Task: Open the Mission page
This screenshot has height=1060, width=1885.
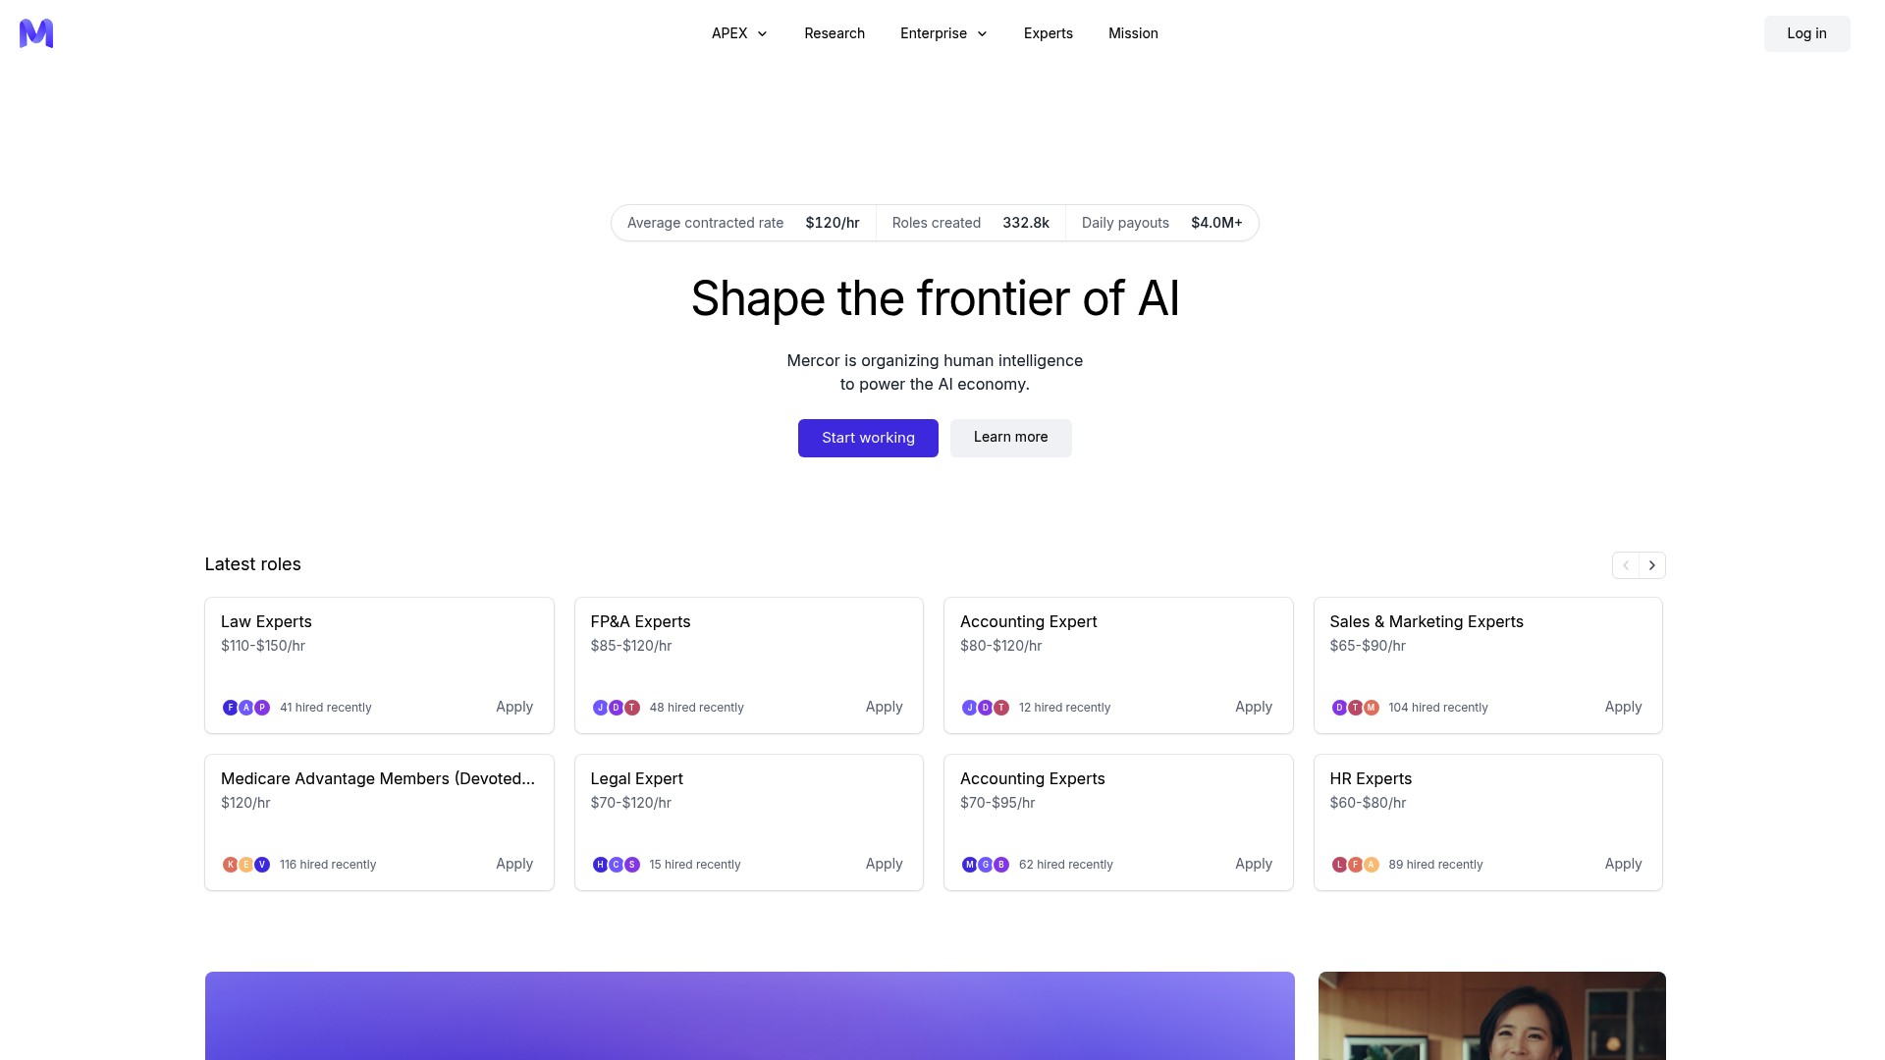Action: (x=1133, y=33)
